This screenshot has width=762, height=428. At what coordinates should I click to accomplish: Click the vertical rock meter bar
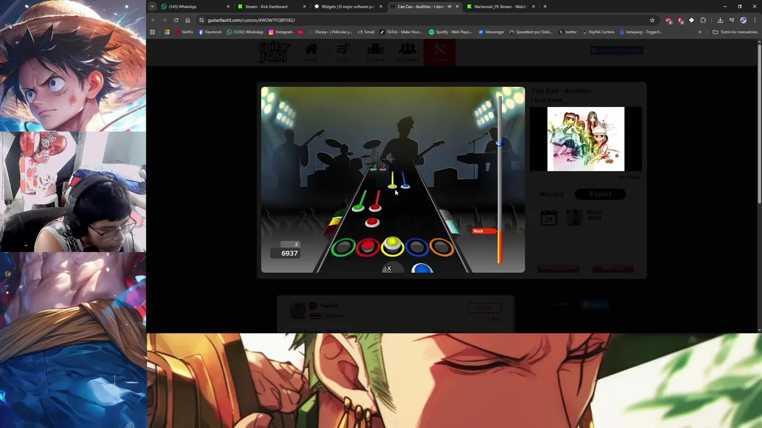point(499,180)
